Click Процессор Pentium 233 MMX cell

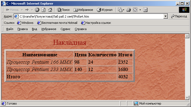(x=40, y=69)
